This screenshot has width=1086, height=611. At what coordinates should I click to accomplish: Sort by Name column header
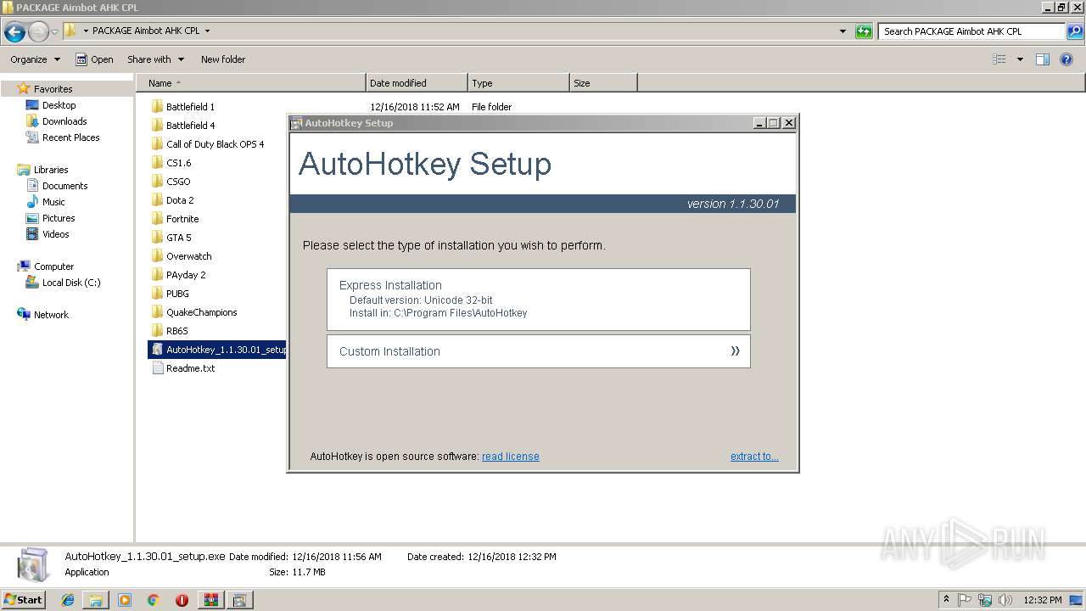pyautogui.click(x=251, y=83)
